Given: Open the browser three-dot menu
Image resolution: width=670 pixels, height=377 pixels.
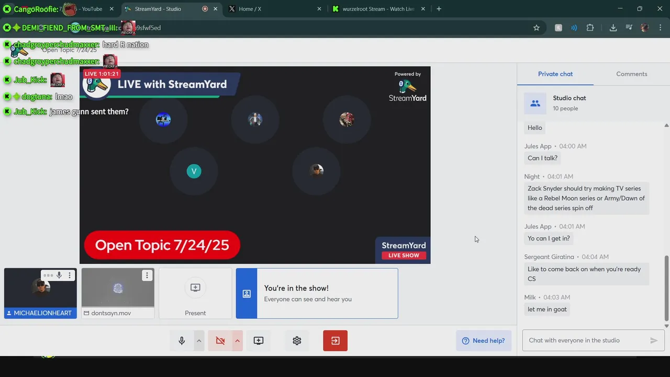Looking at the screenshot, I should point(660,28).
